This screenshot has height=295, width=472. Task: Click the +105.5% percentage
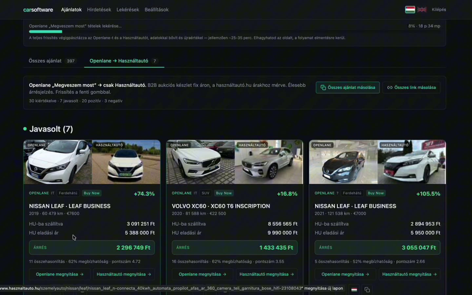point(428,194)
